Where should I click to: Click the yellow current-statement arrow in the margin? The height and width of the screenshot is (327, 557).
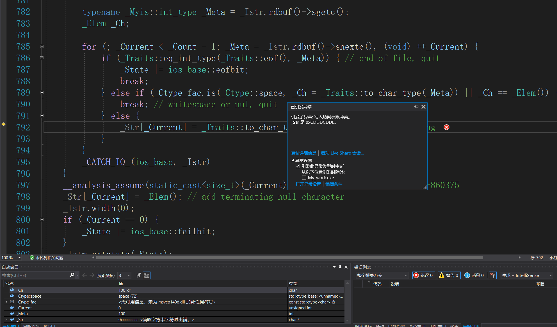pos(4,124)
